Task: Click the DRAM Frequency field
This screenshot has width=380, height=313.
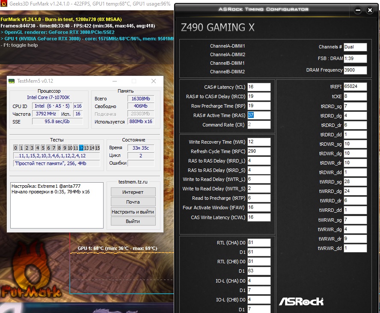Action: pyautogui.click(x=355, y=70)
